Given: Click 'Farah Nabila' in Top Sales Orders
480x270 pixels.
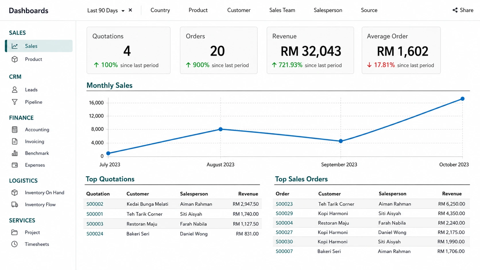Looking at the screenshot, I should 392,223.
